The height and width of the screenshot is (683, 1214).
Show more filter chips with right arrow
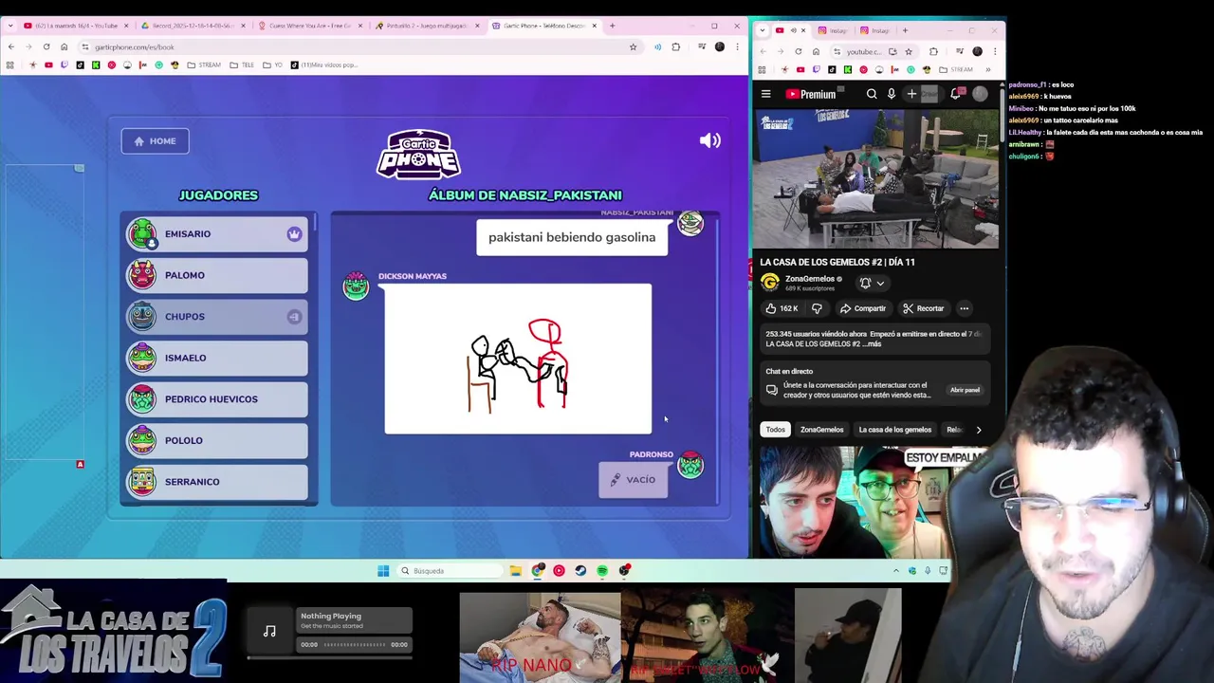[x=979, y=430]
